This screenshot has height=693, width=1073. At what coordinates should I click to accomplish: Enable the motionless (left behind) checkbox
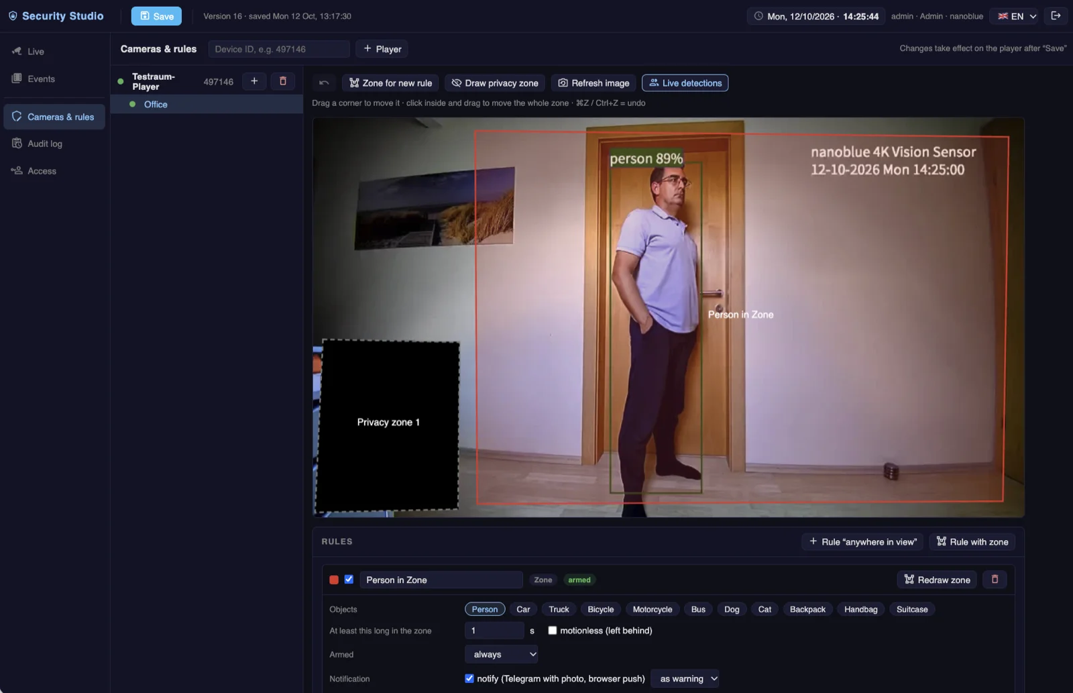[553, 630]
